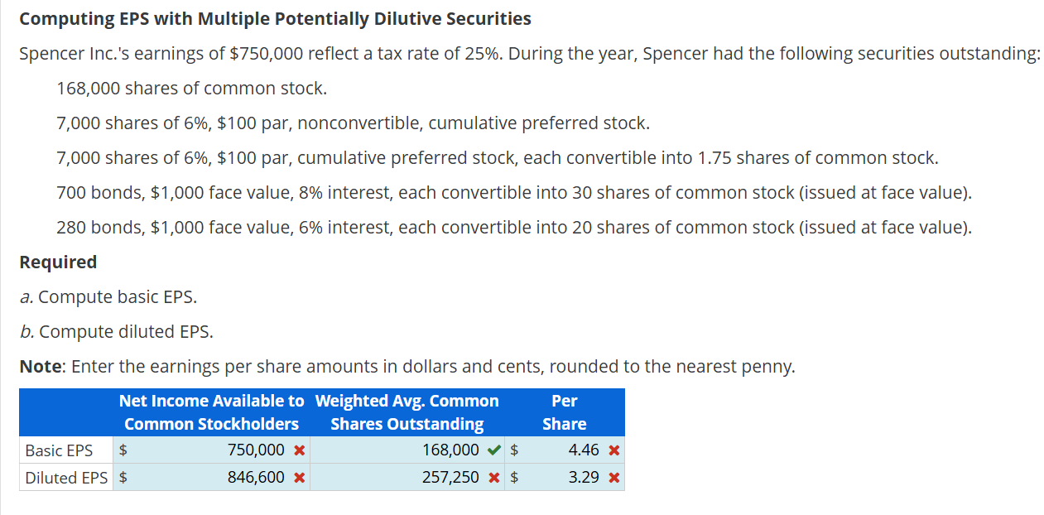Click the red X beside 846,600
Screen dimensions: 1044x515
(301, 478)
